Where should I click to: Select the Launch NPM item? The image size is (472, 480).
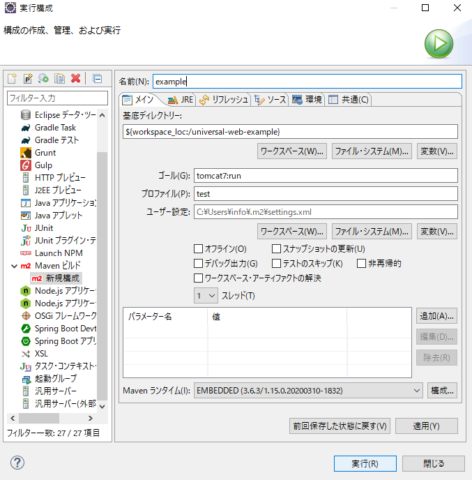point(52,253)
